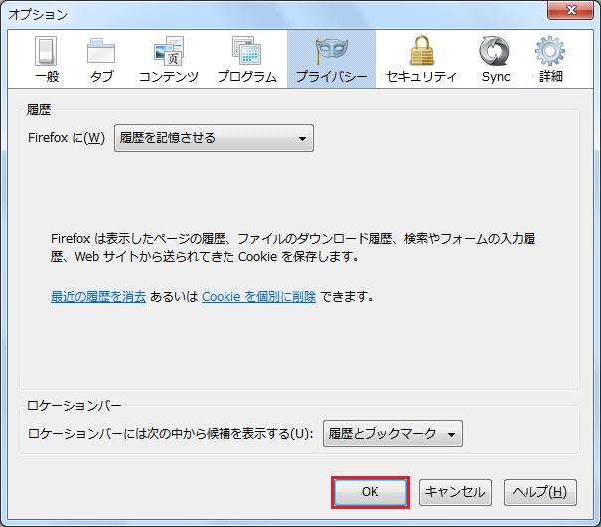Confirm settings with the OK button
Viewport: 601px width, 527px height.
click(x=371, y=492)
